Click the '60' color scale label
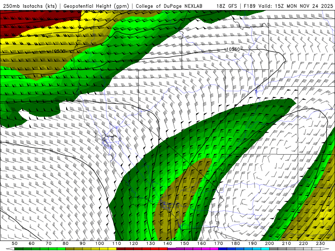Viewport: 335px width, 251px height. 32,243
